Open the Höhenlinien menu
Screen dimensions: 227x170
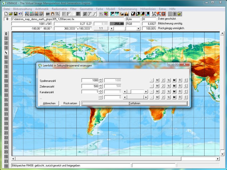[x=148, y=9]
